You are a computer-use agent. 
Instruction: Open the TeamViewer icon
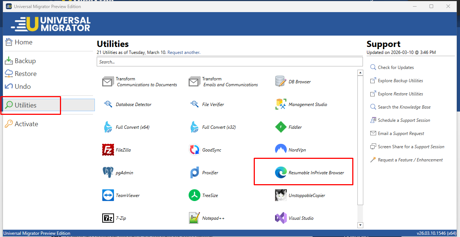point(108,196)
